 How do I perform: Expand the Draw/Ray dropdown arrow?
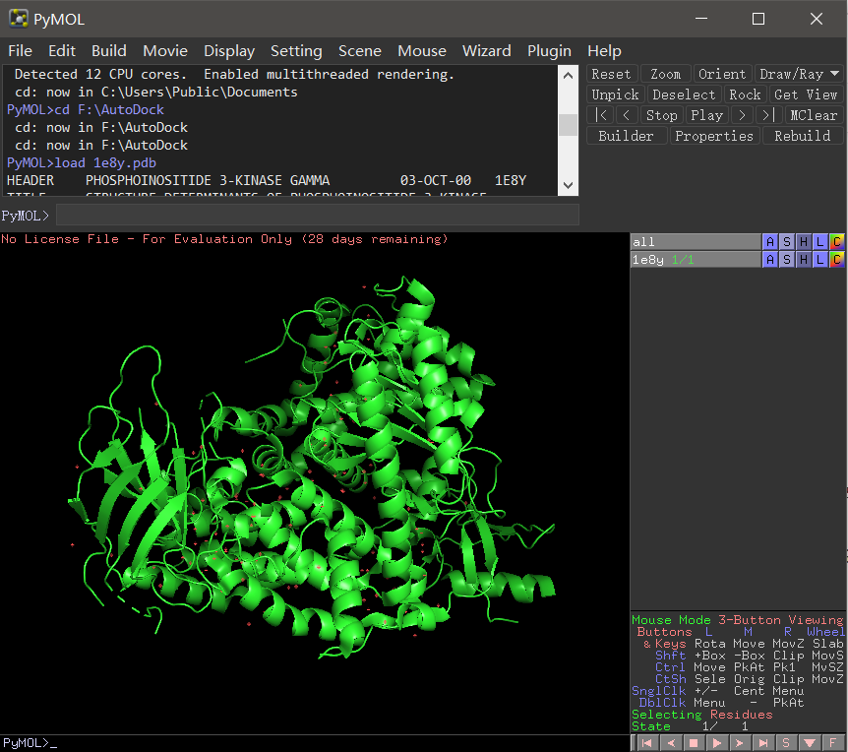835,74
